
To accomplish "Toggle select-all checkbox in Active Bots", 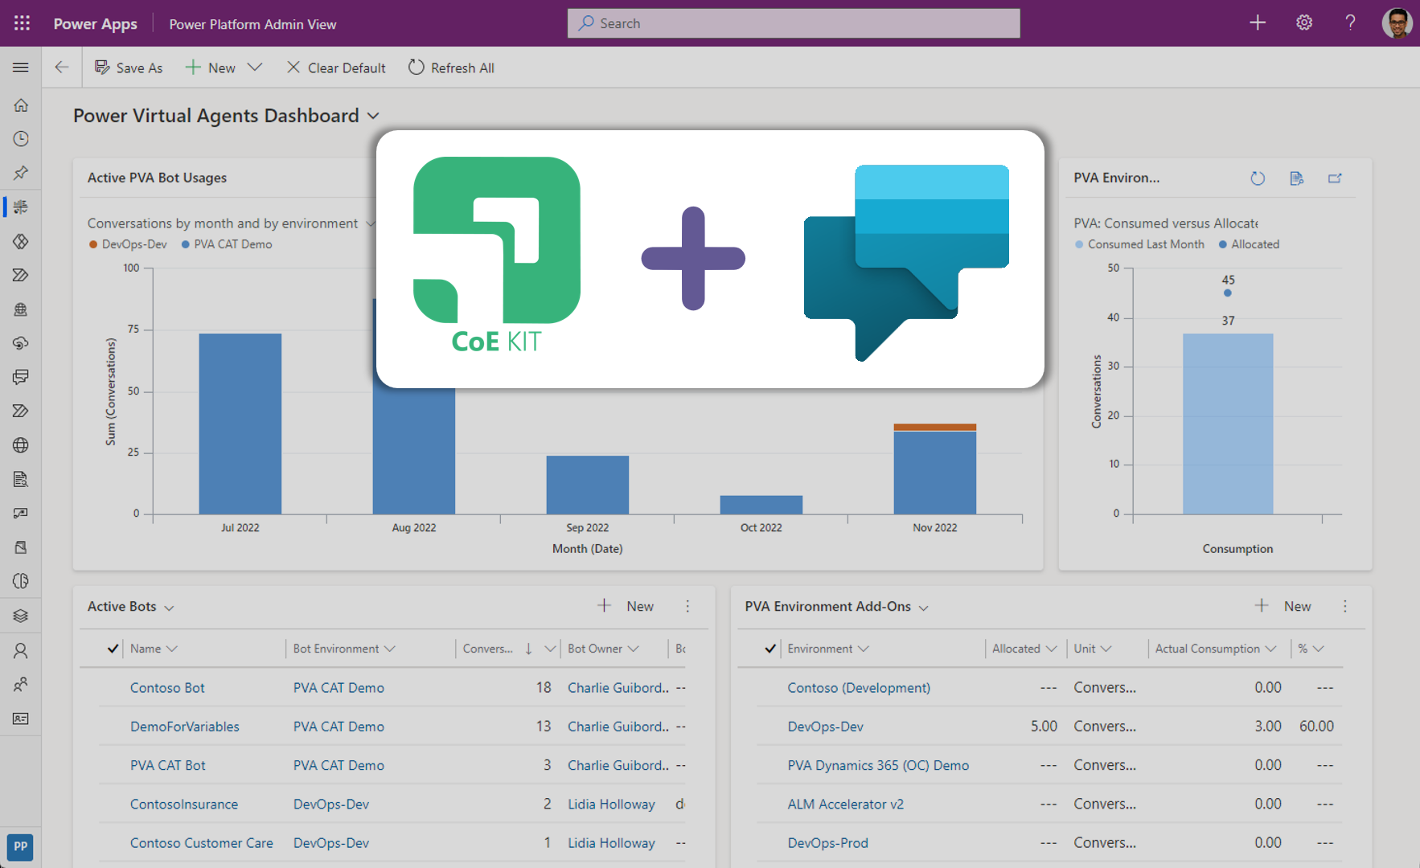I will click(x=113, y=649).
